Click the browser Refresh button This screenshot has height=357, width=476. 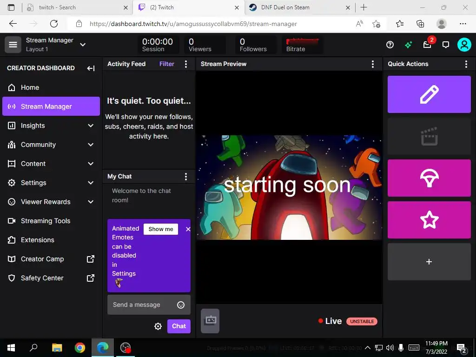tap(54, 24)
